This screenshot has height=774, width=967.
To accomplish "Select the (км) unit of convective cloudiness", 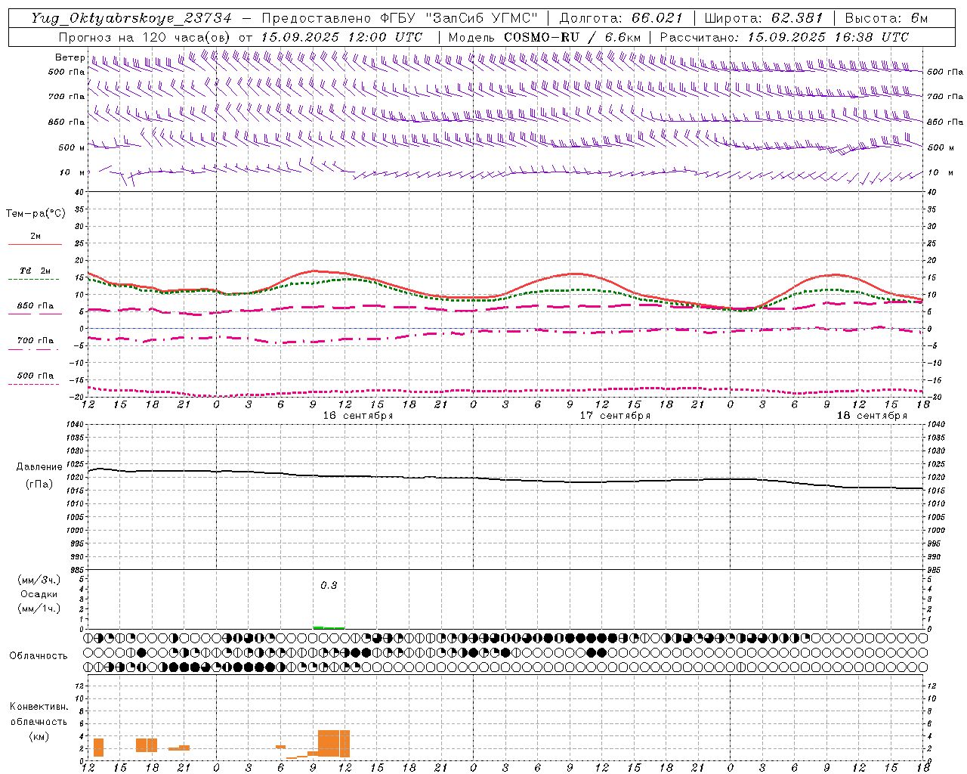I will pos(39,736).
